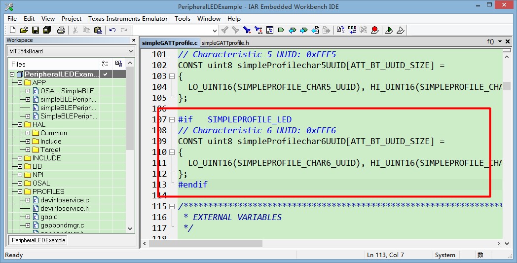Click the build configuration column header icon

click(105, 64)
